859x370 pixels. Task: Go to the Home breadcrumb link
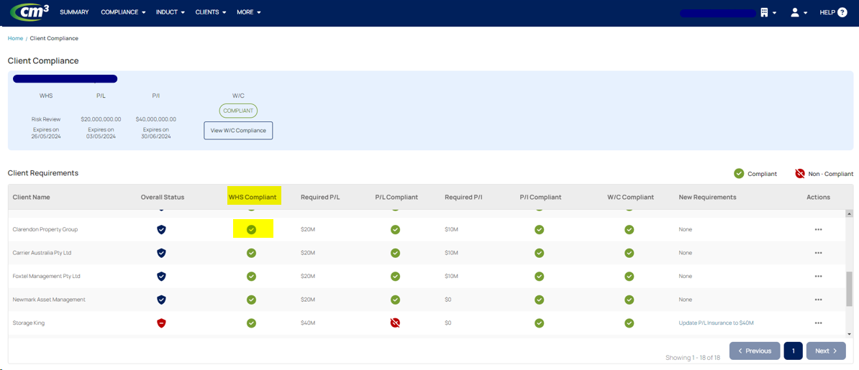[x=15, y=38]
